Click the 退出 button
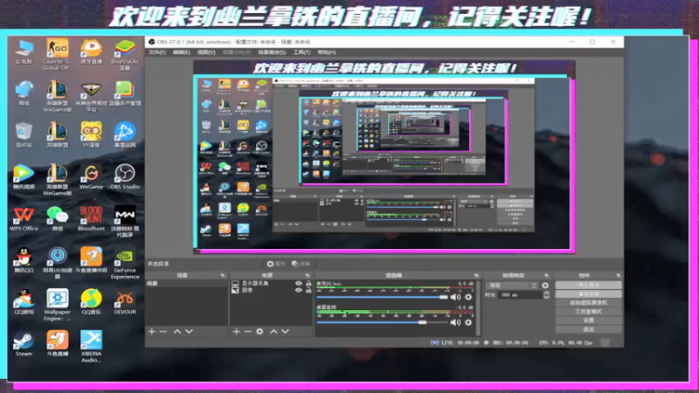The height and width of the screenshot is (393, 699). tap(588, 329)
